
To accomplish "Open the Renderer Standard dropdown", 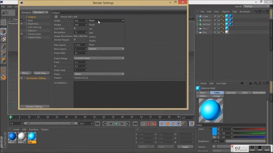I will [40, 12].
